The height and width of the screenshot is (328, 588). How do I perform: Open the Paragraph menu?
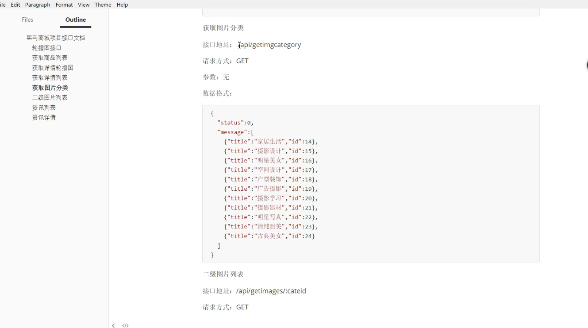38,5
